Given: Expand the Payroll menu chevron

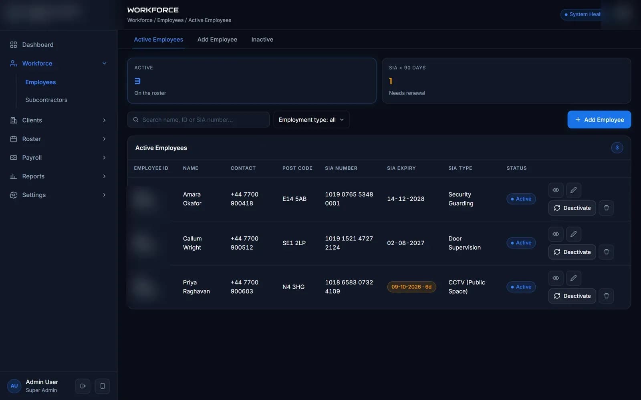Looking at the screenshot, I should pyautogui.click(x=104, y=158).
